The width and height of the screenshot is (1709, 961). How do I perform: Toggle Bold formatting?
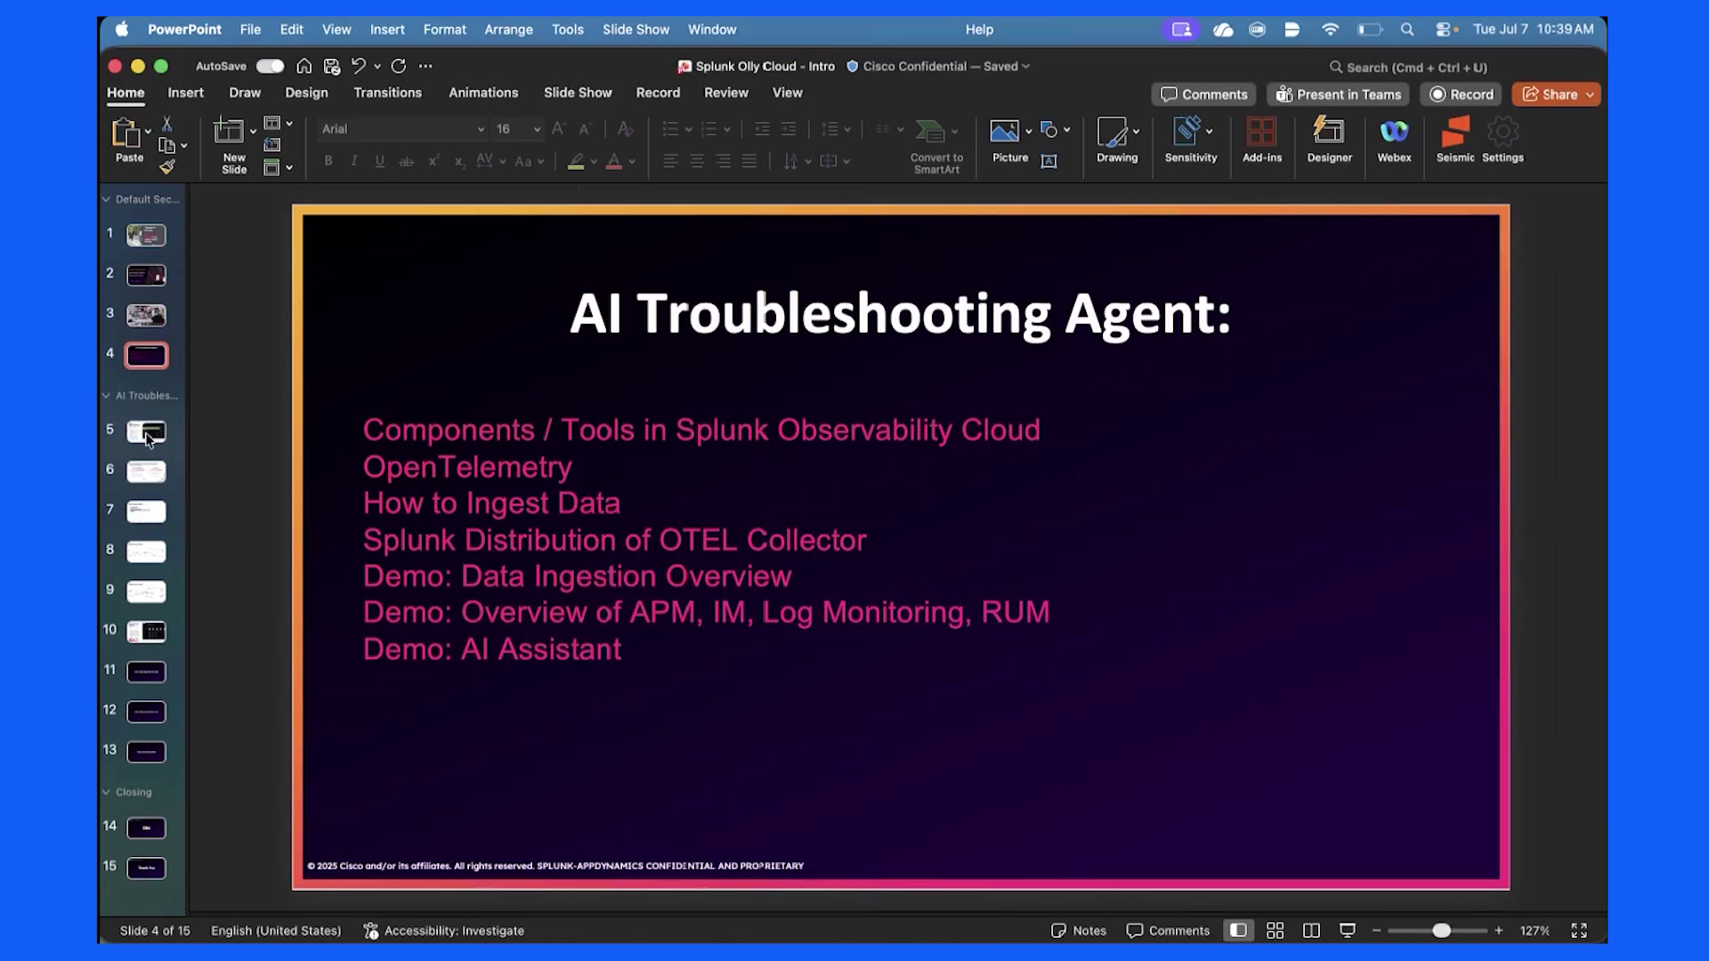[x=328, y=161]
